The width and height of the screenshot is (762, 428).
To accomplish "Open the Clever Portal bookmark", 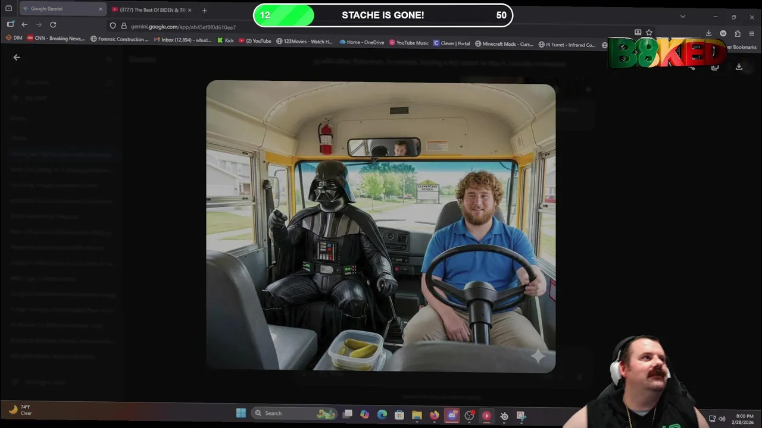I will [x=452, y=43].
